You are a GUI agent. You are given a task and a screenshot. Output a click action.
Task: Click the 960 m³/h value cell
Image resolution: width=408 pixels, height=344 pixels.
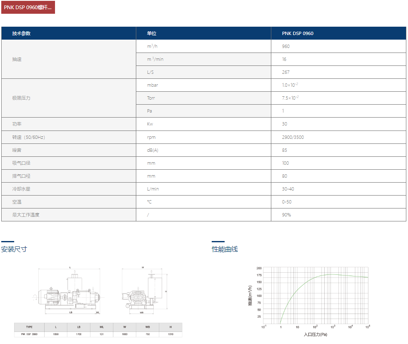pos(286,46)
